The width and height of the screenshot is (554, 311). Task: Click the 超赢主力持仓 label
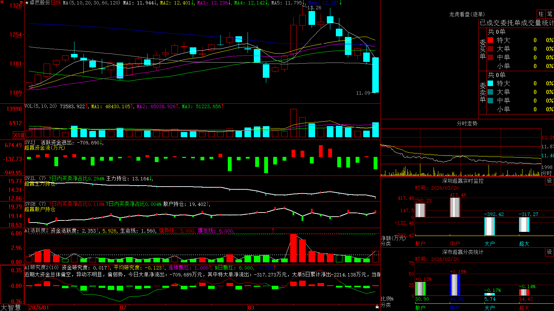point(40,184)
